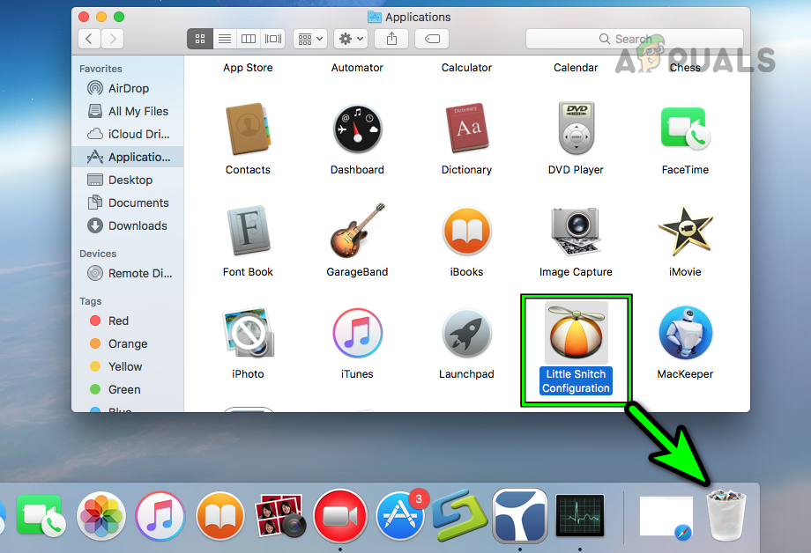Open the action gear menu
The image size is (811, 553).
[349, 39]
